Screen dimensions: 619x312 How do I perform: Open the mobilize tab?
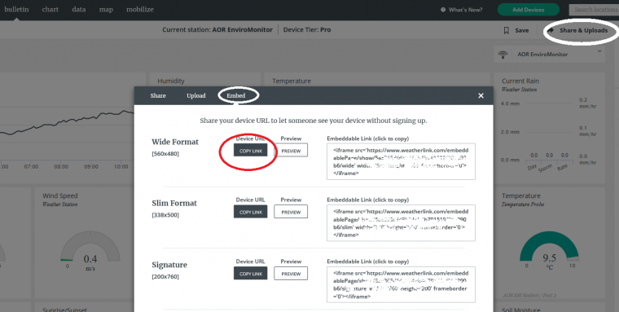[140, 10]
